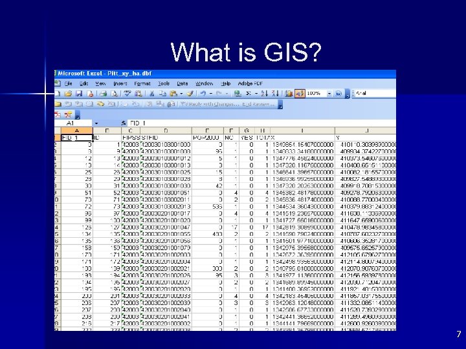Image resolution: width=466 pixels, height=349 pixels.
Task: Open Standard toolbar options arrow
Action: point(348,94)
